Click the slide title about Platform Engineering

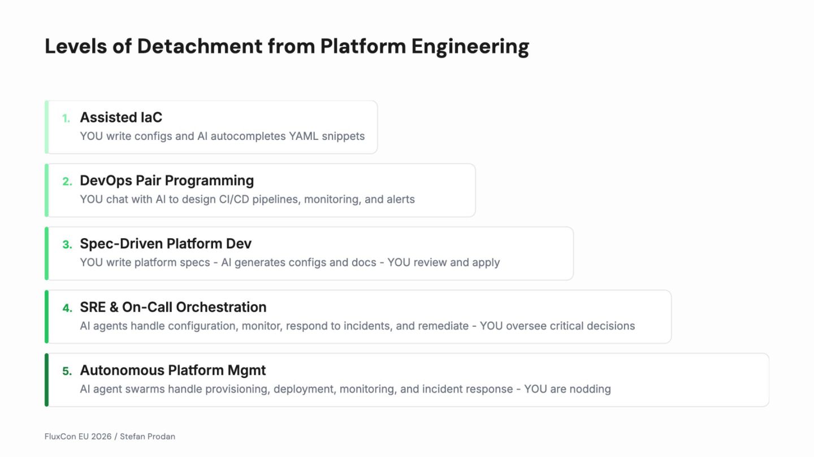tap(287, 46)
